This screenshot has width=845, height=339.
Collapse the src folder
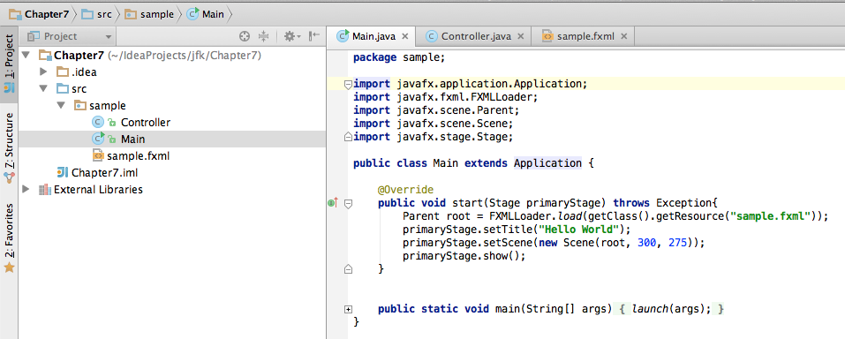tap(43, 88)
